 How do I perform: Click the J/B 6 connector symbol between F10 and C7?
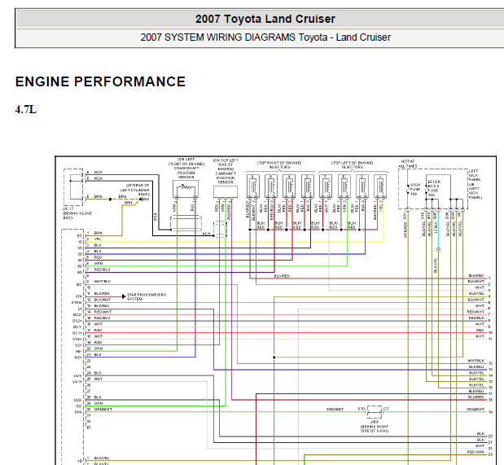(x=375, y=411)
